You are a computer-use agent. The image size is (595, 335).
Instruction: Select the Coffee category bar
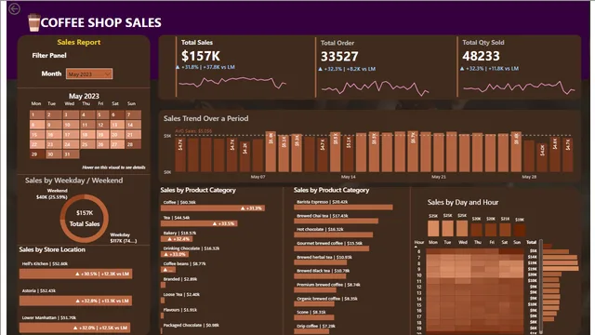coord(213,208)
